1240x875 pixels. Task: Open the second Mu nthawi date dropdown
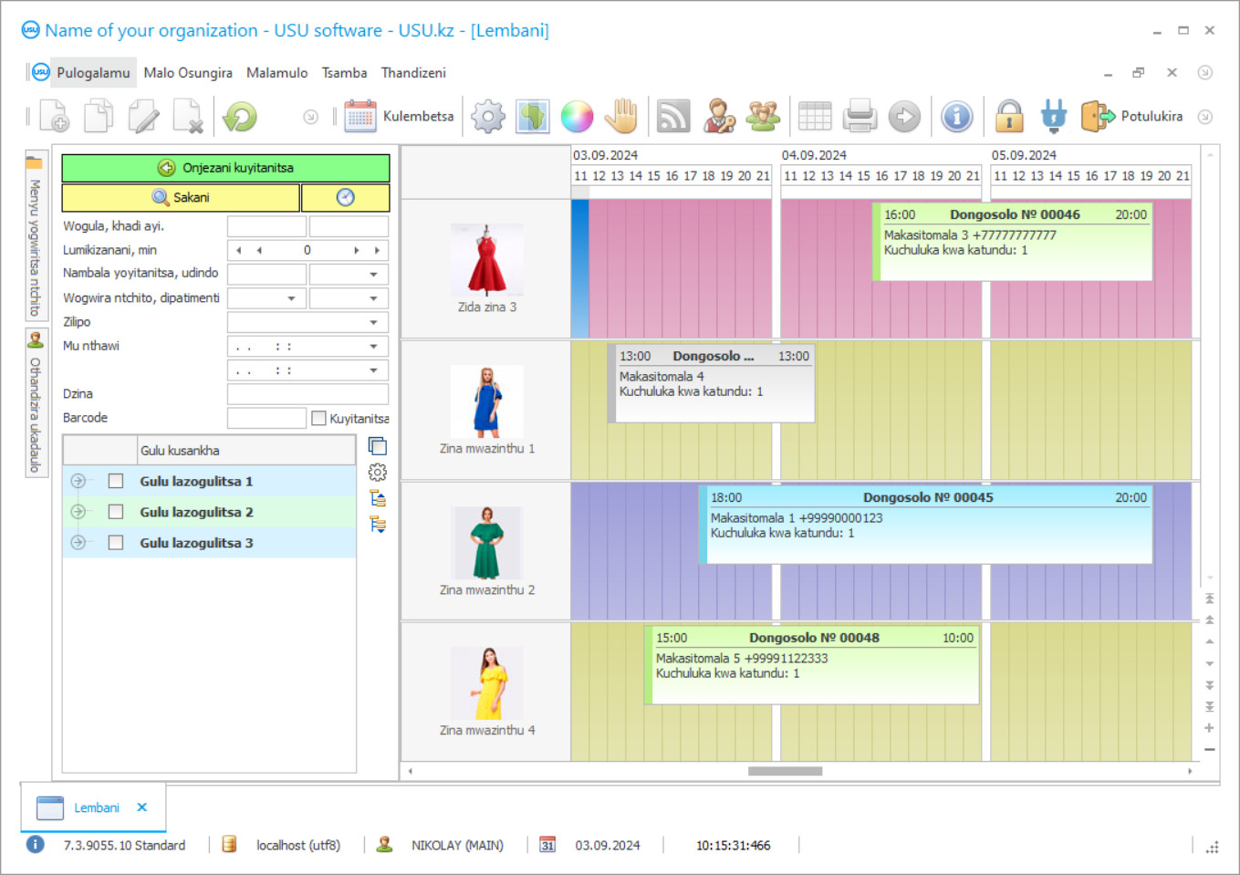point(373,370)
